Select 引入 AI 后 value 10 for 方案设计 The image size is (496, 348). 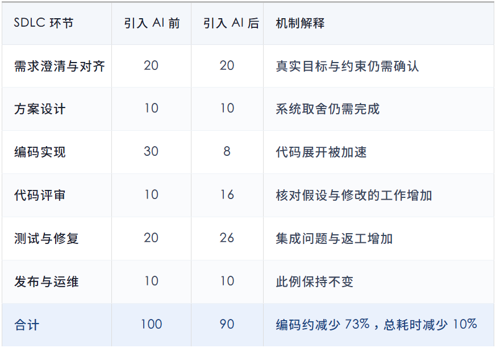click(227, 108)
